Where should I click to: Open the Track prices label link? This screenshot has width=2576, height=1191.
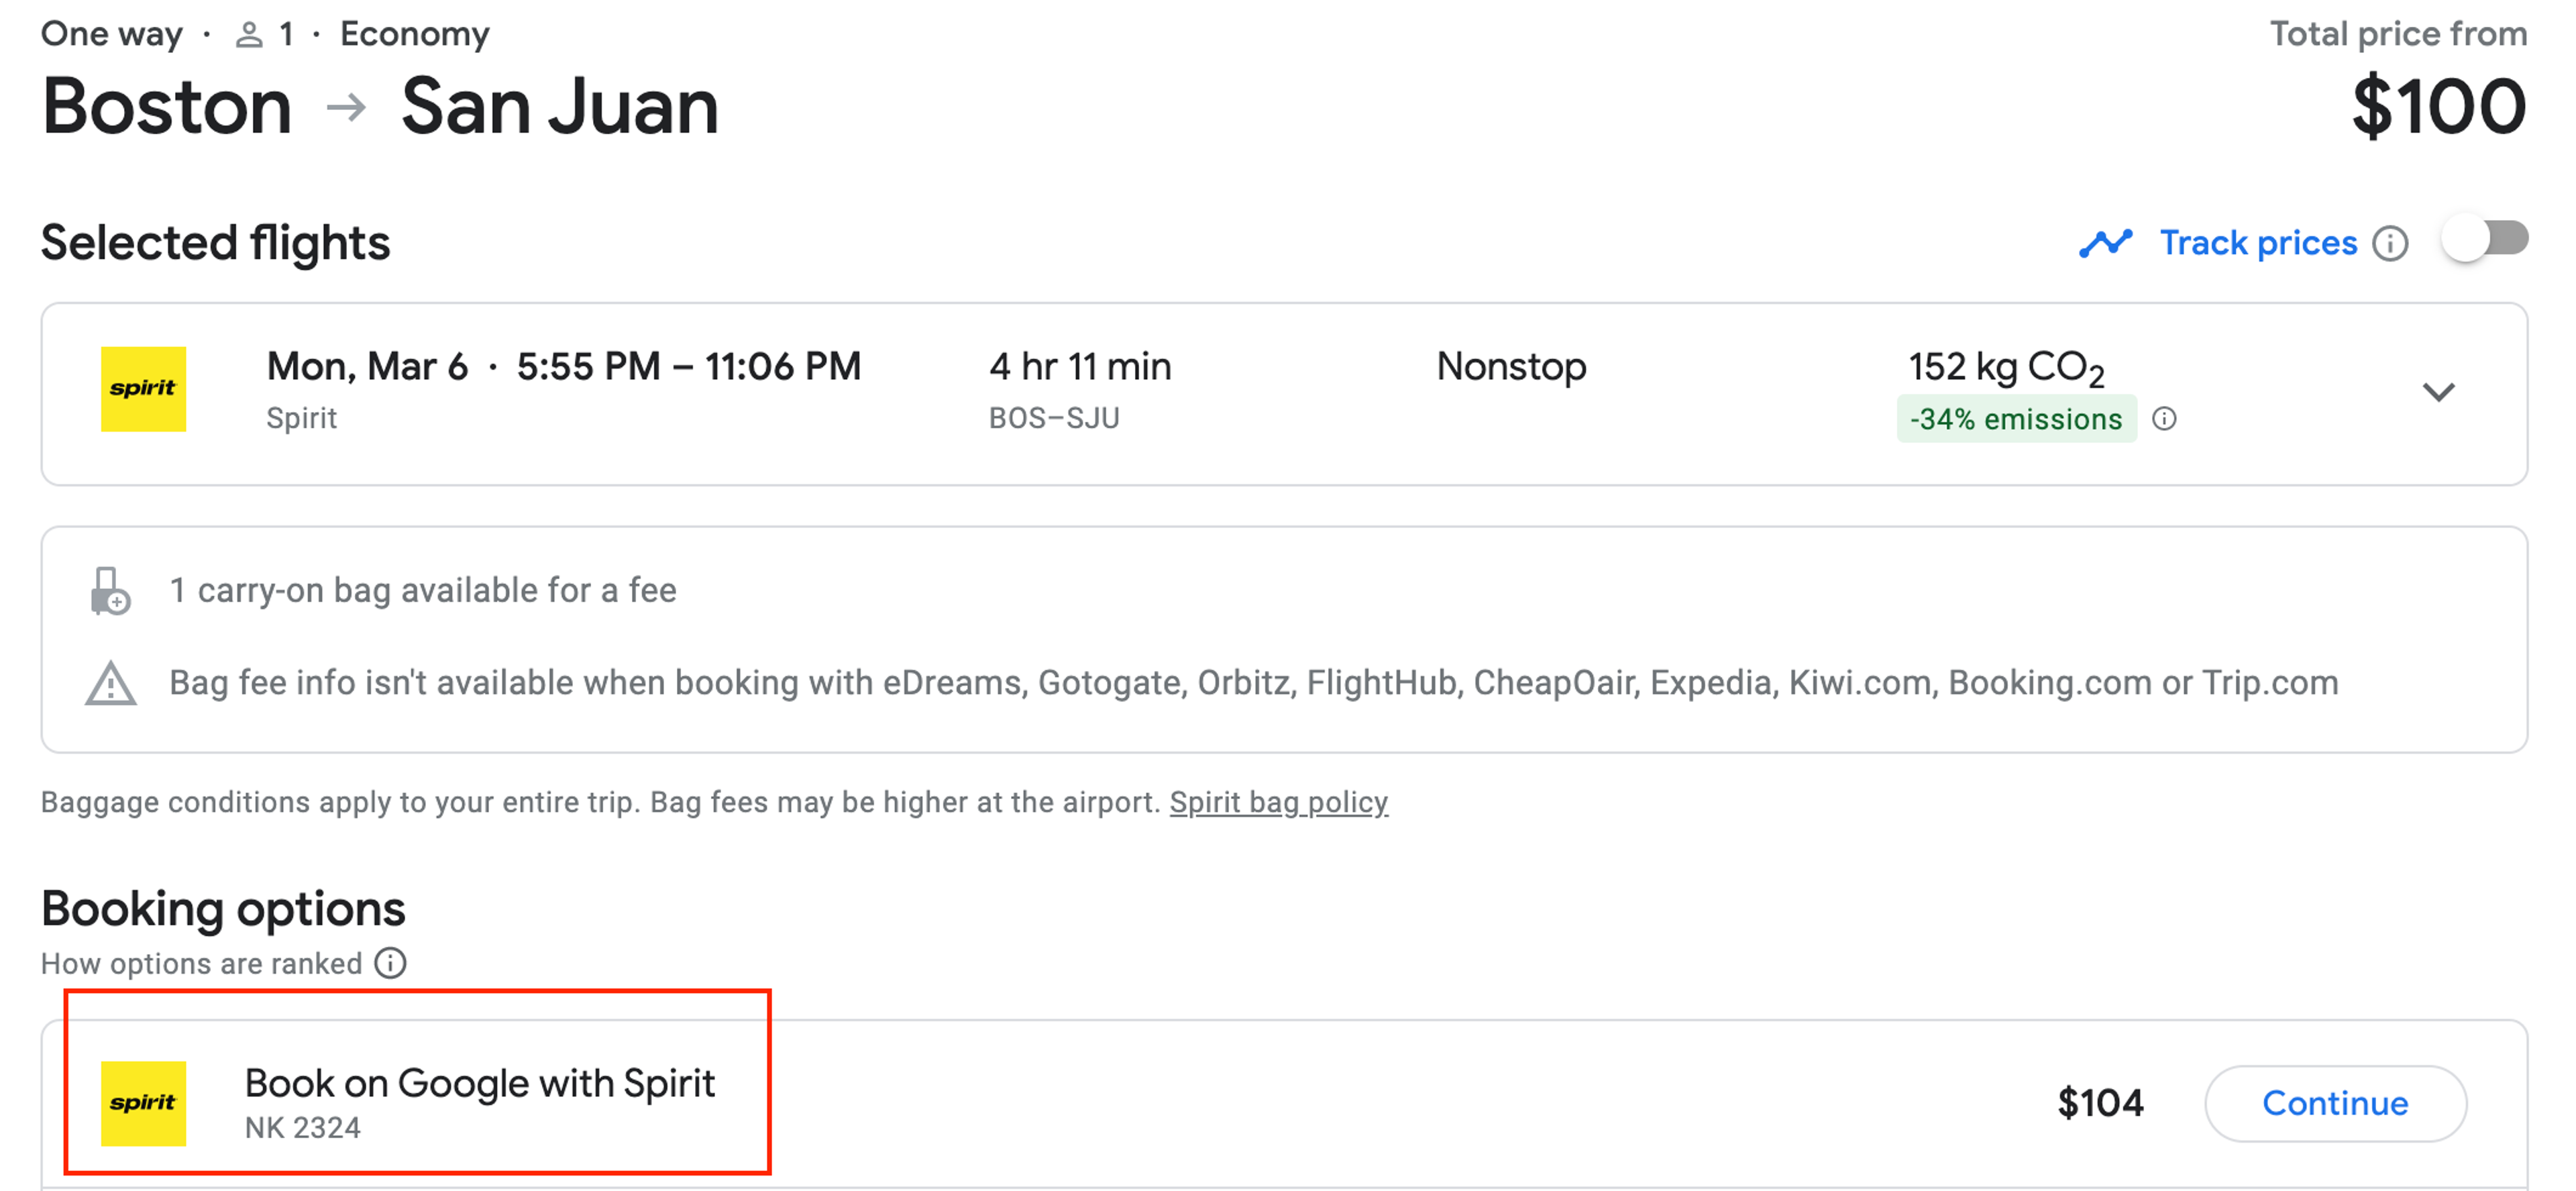2258,243
